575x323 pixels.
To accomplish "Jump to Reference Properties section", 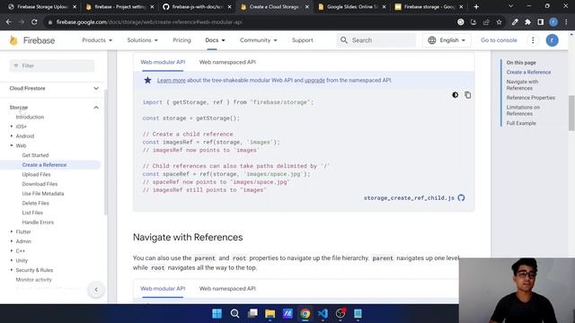I will coord(531,98).
